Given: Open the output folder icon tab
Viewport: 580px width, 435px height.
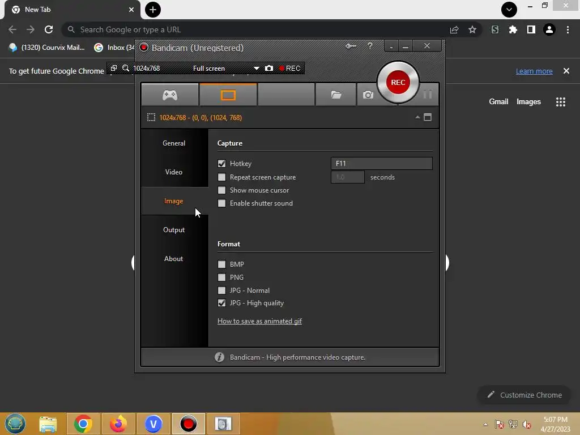Looking at the screenshot, I should [x=336, y=95].
